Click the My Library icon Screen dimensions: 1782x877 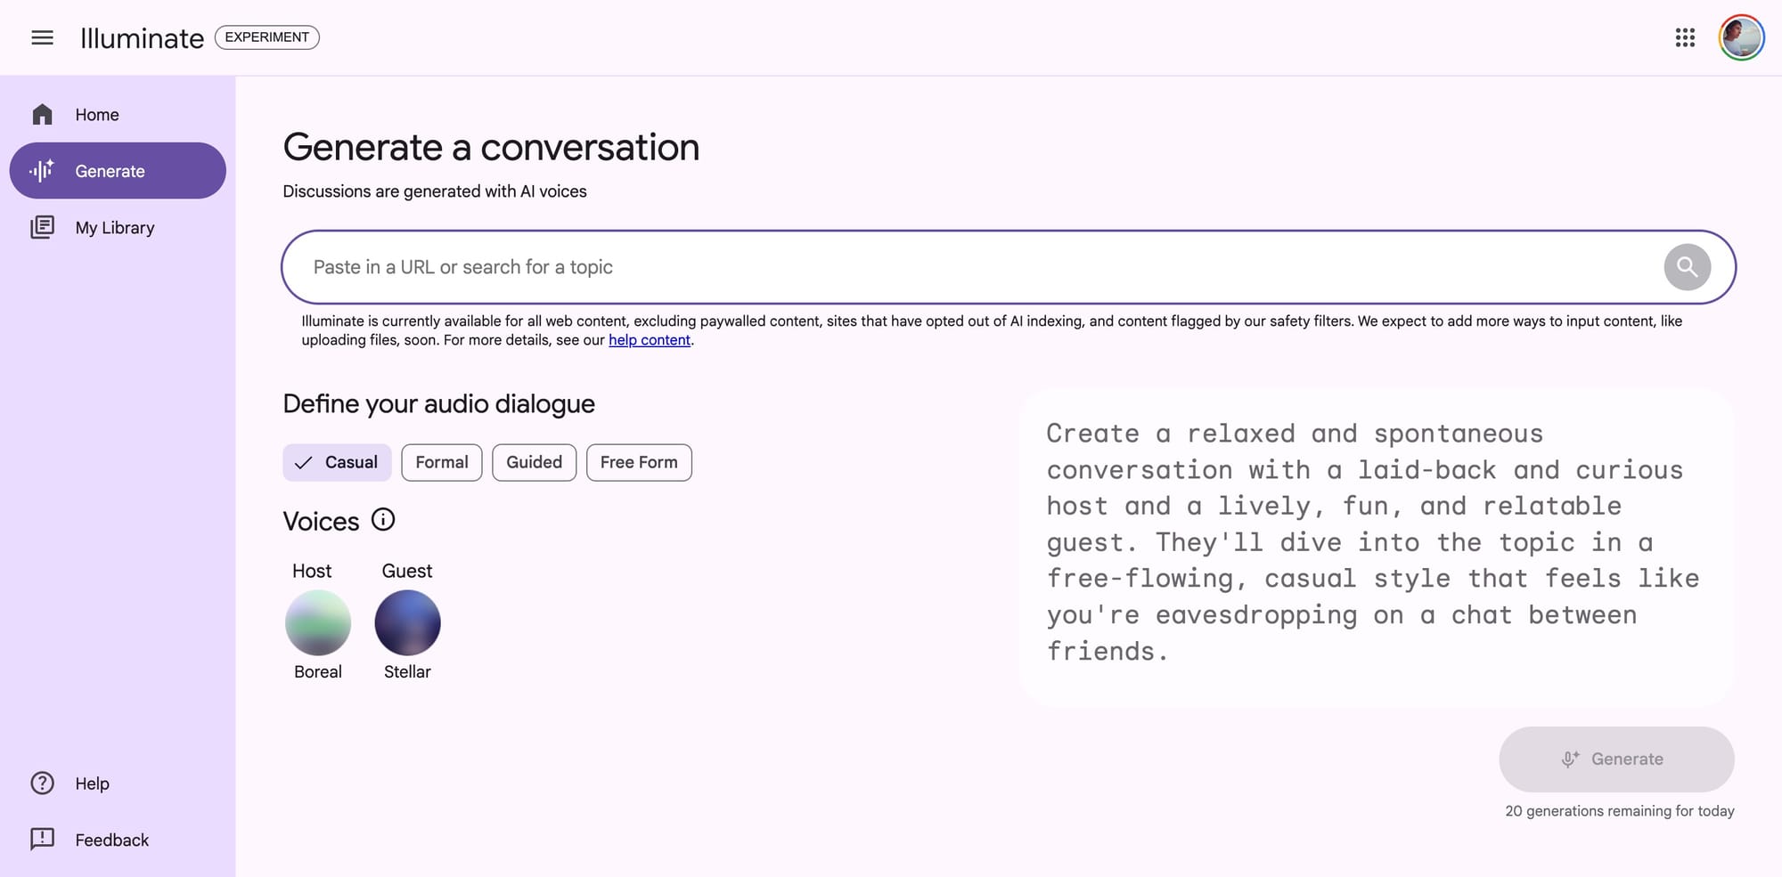pyautogui.click(x=42, y=227)
